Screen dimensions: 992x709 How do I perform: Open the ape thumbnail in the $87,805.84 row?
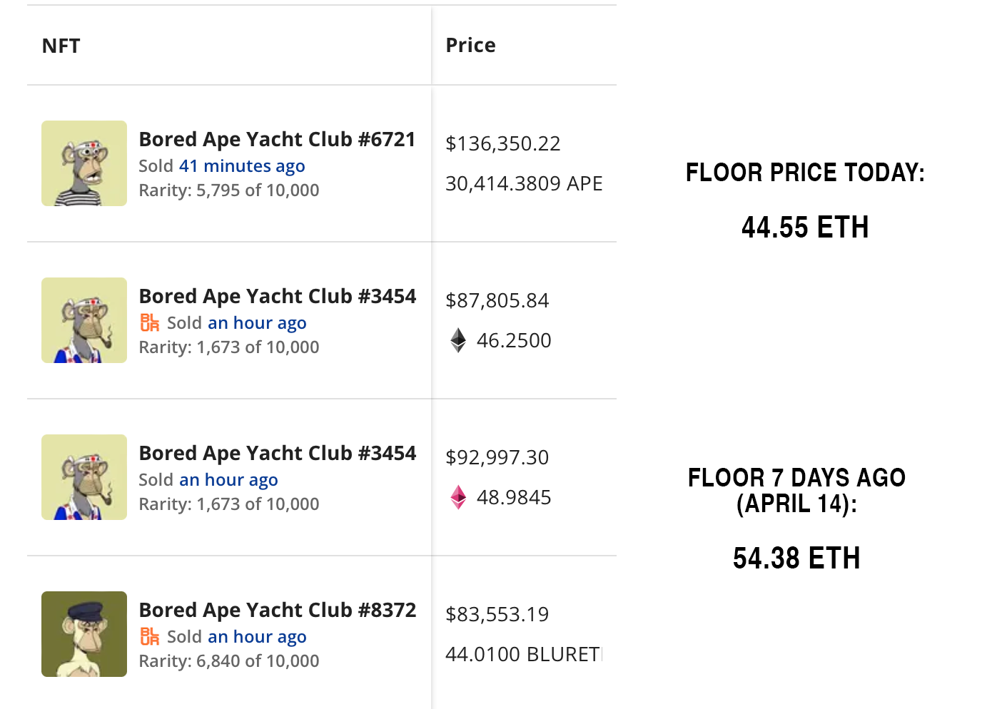tap(84, 320)
